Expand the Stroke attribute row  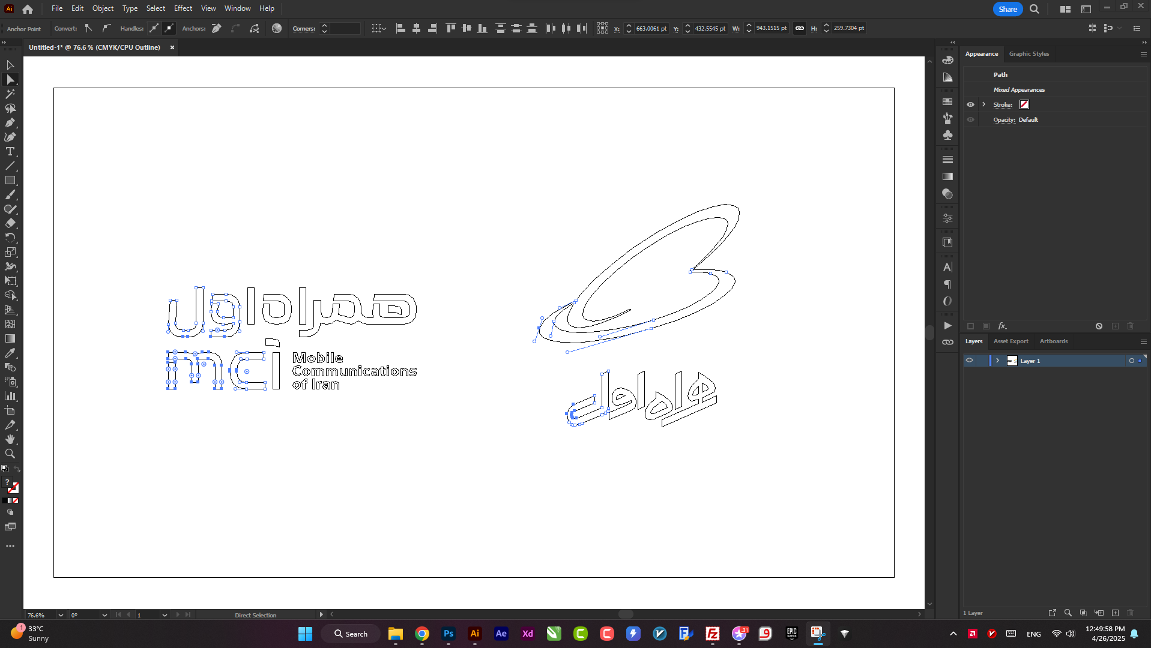click(x=983, y=104)
